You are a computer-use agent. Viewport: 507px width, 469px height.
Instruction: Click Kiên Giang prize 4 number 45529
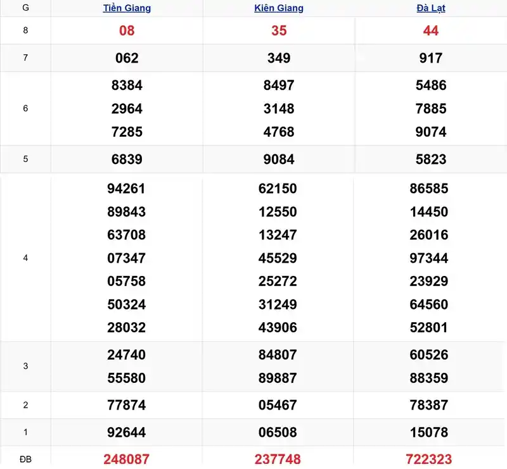pos(278,258)
